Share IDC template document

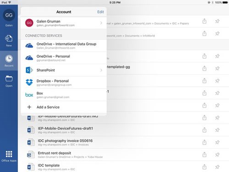204,167
